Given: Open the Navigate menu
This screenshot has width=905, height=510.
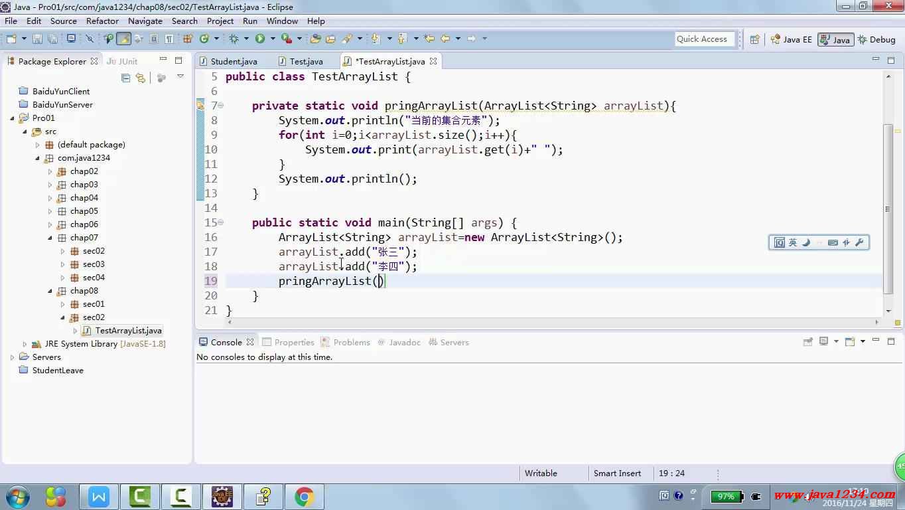Looking at the screenshot, I should coord(145,21).
